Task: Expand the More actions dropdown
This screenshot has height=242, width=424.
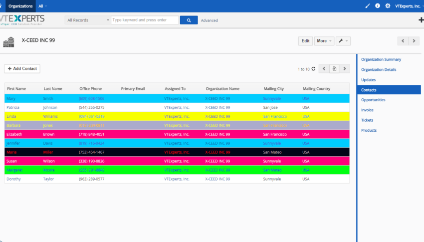Action: [x=324, y=41]
